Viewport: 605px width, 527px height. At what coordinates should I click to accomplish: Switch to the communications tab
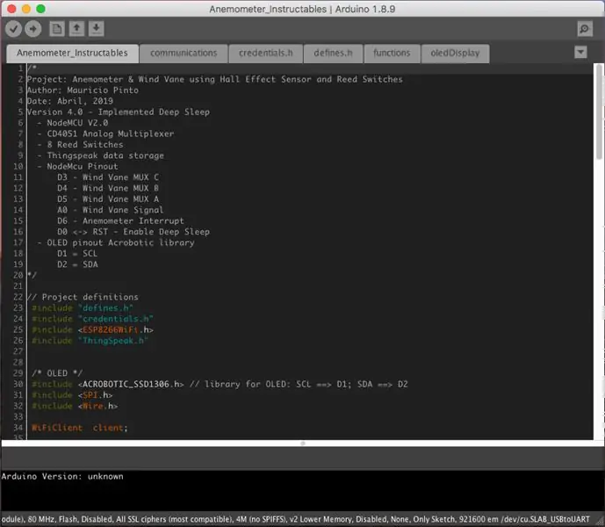(184, 54)
